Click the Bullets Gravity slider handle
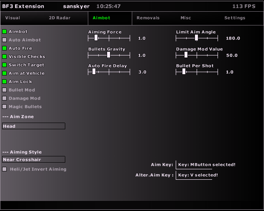 pos(109,55)
